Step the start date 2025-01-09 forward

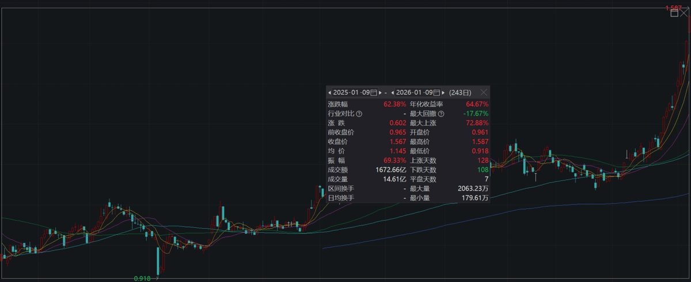click(381, 92)
